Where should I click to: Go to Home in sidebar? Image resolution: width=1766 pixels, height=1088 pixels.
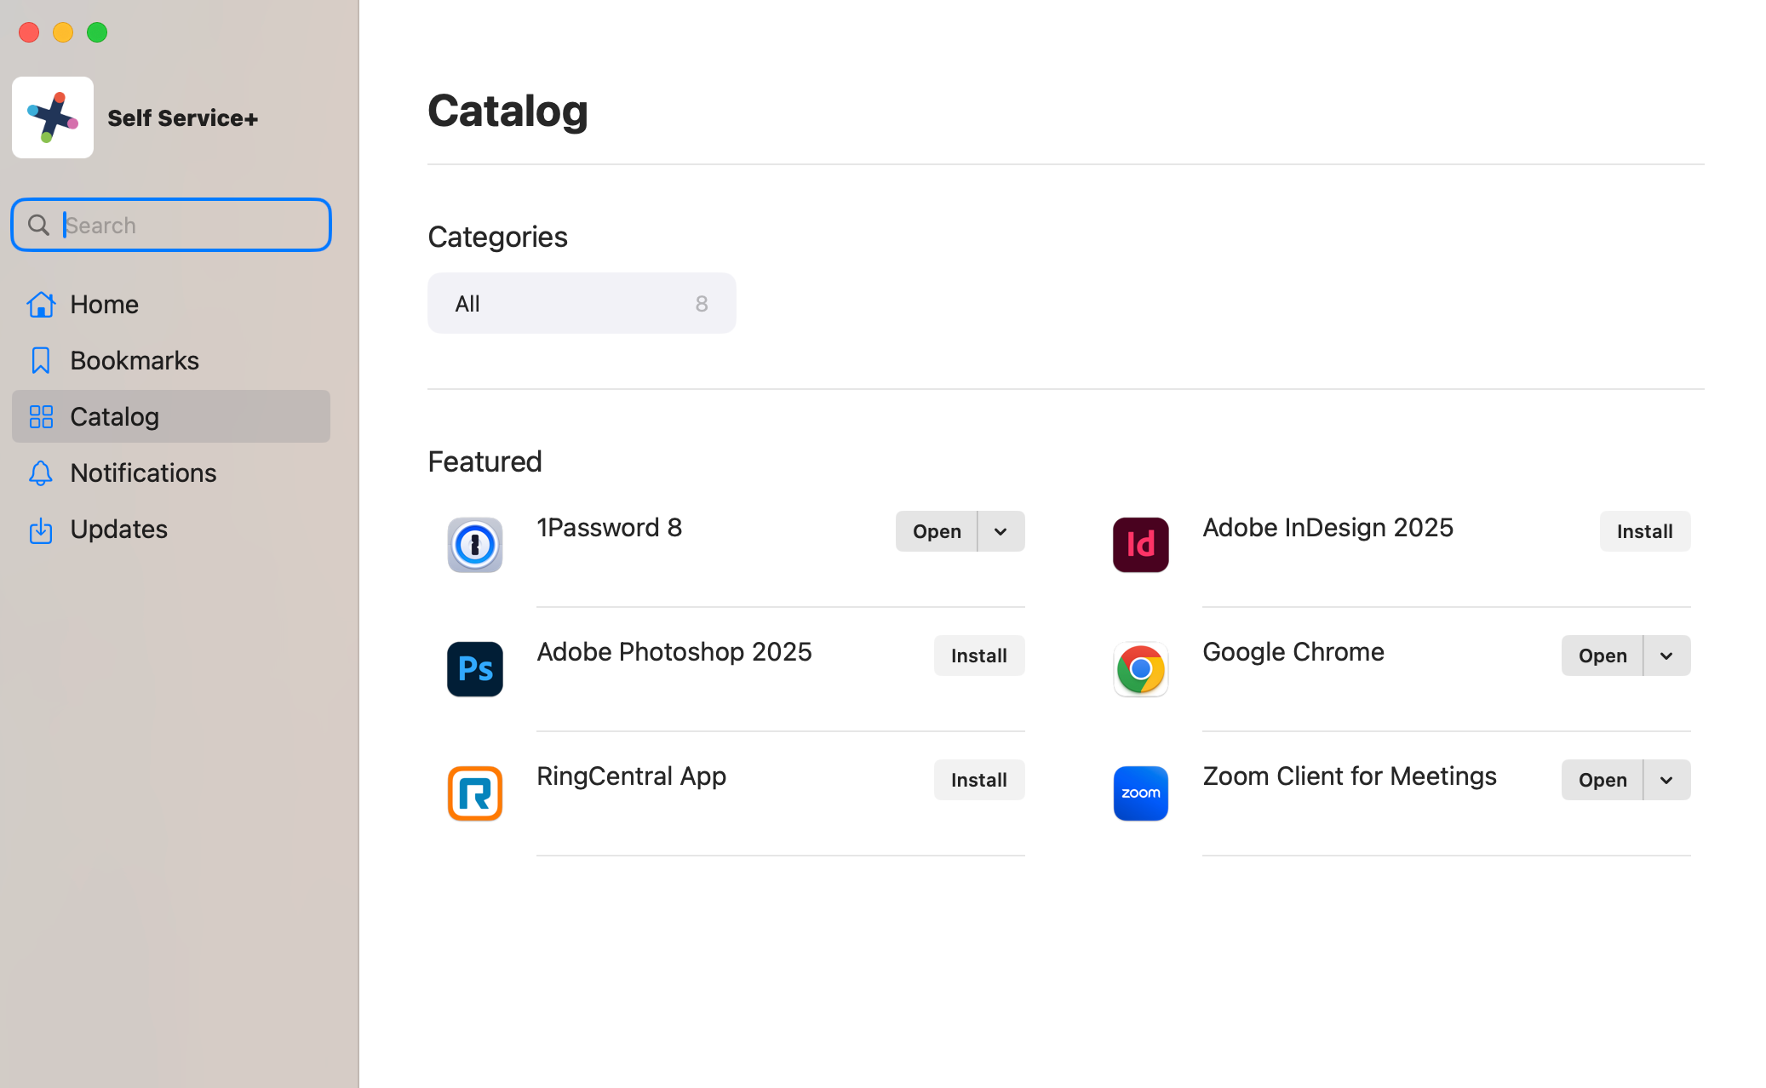(171, 304)
